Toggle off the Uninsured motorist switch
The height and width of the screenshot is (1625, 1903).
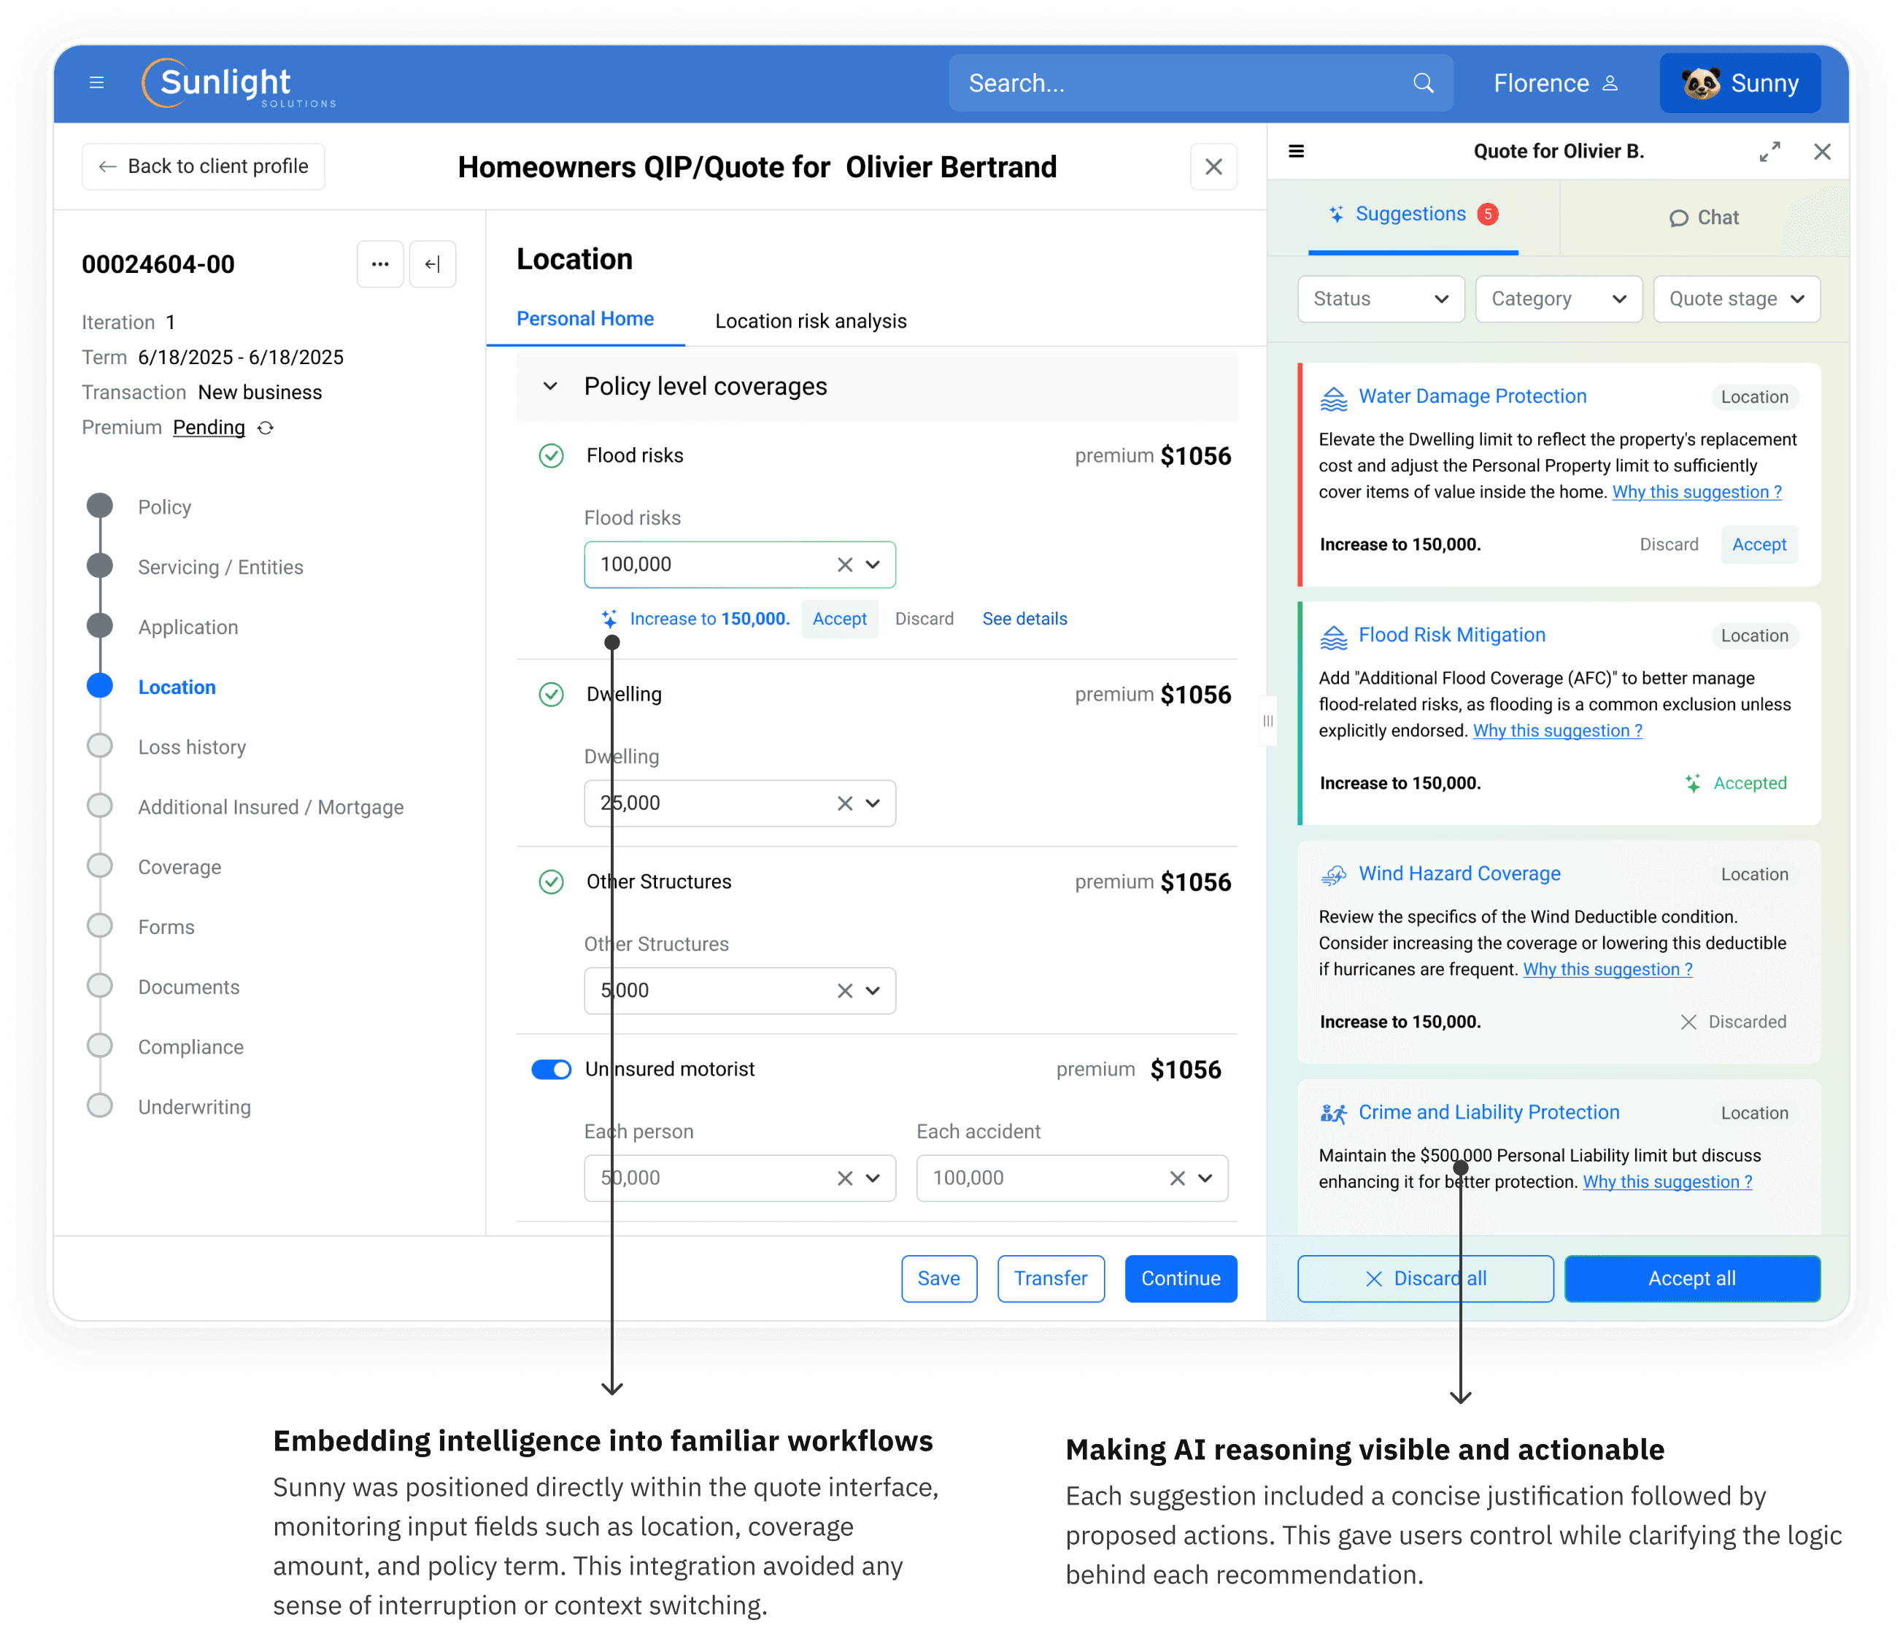pos(551,1069)
